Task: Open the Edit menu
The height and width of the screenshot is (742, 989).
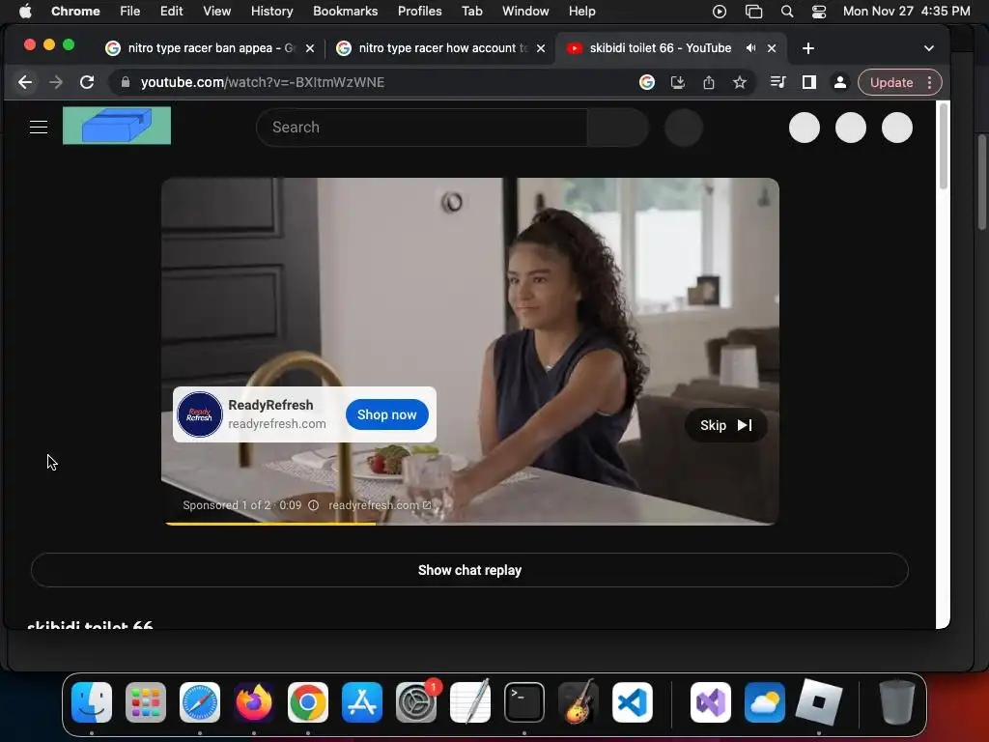Action: tap(172, 11)
